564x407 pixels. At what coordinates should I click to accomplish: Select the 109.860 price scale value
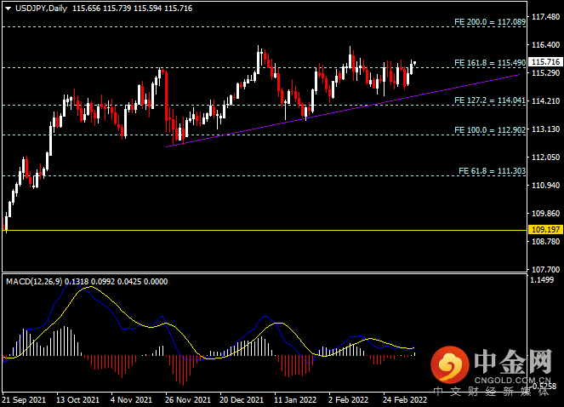[545, 213]
